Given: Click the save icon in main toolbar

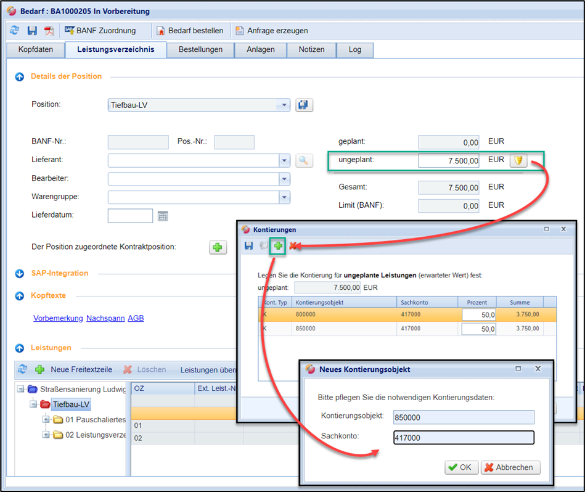Looking at the screenshot, I should (x=33, y=30).
